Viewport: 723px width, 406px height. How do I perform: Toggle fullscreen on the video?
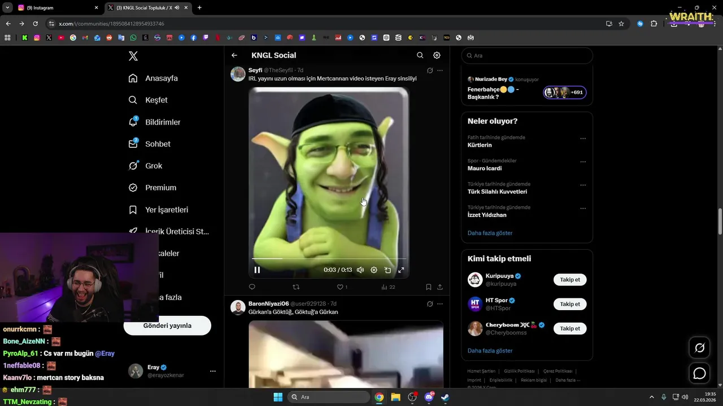pos(401,270)
